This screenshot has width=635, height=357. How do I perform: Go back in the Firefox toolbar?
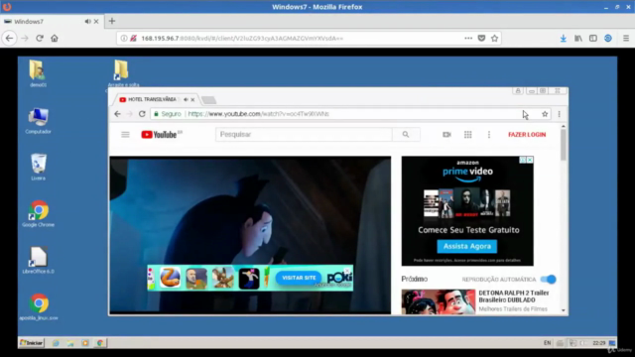(10, 38)
